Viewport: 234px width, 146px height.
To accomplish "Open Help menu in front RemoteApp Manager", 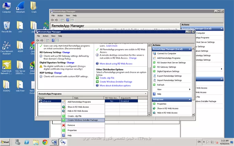I will point(60,36).
